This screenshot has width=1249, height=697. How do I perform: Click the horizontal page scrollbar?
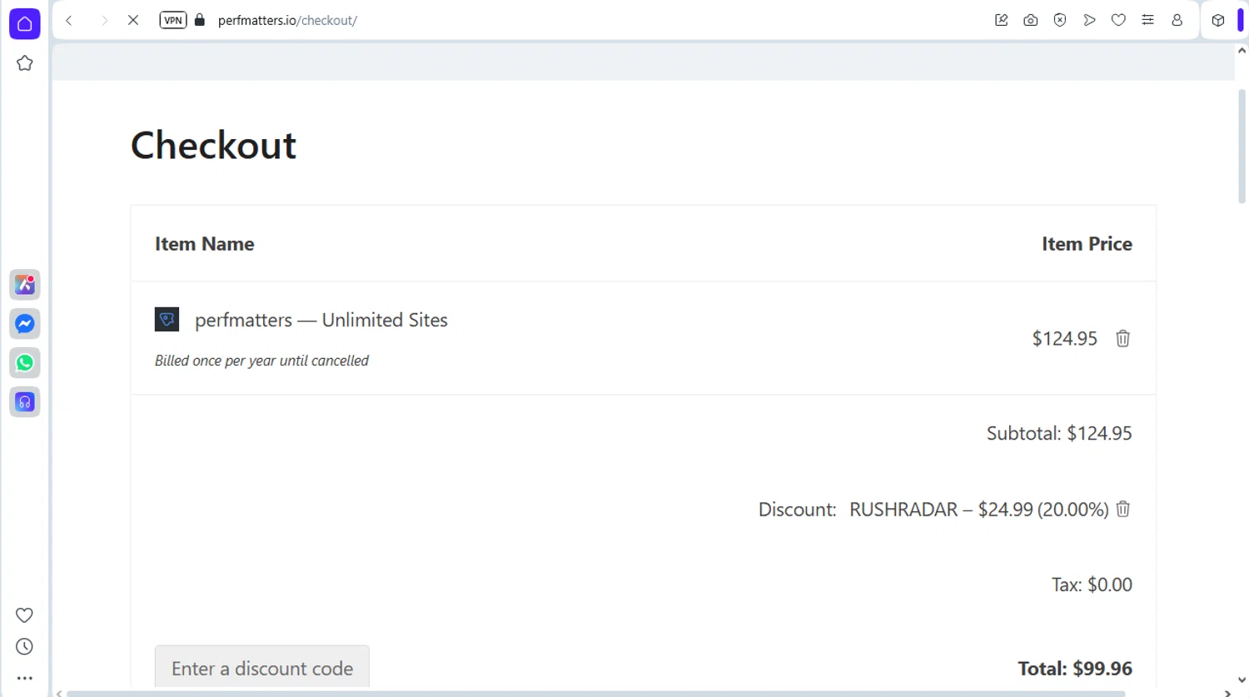[x=595, y=693]
